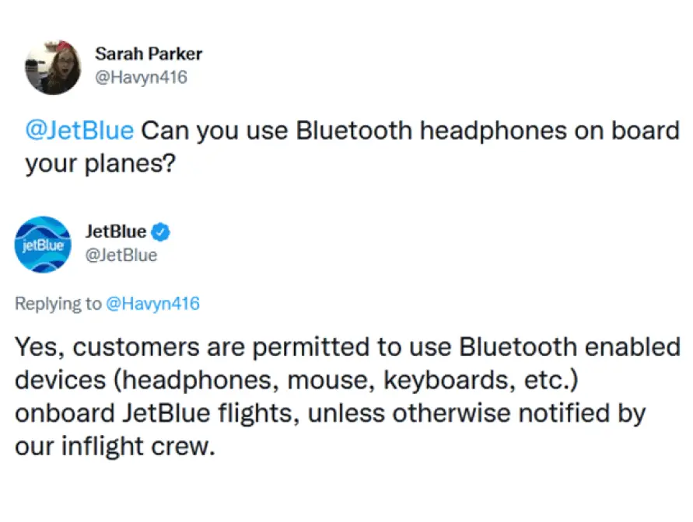This screenshot has height=522, width=693.
Task: Click the blue verified checkmark badge
Action: coord(161,231)
